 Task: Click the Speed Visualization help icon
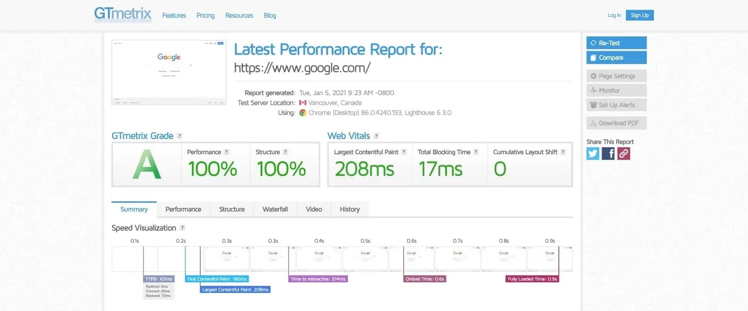tap(183, 227)
